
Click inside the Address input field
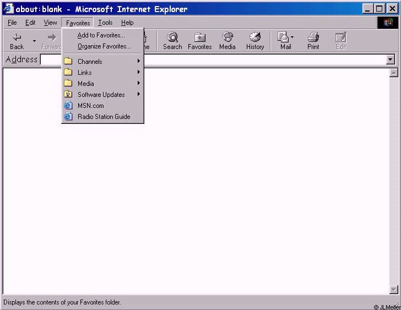[x=213, y=59]
